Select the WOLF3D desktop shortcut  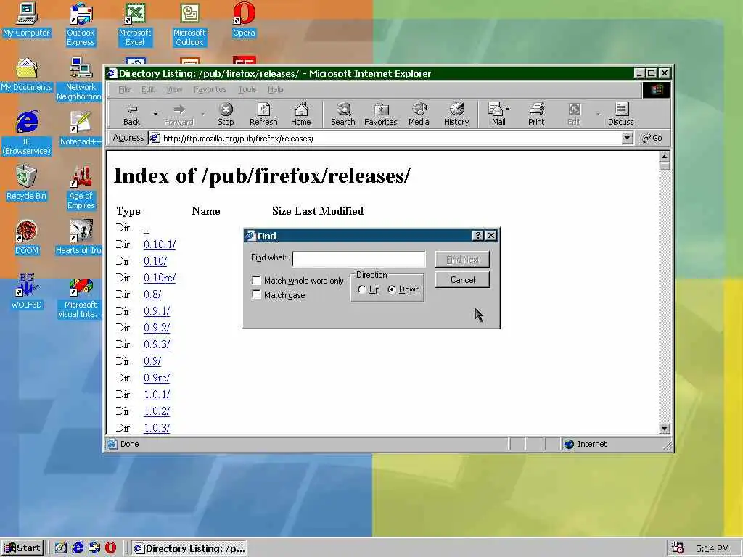pos(27,292)
